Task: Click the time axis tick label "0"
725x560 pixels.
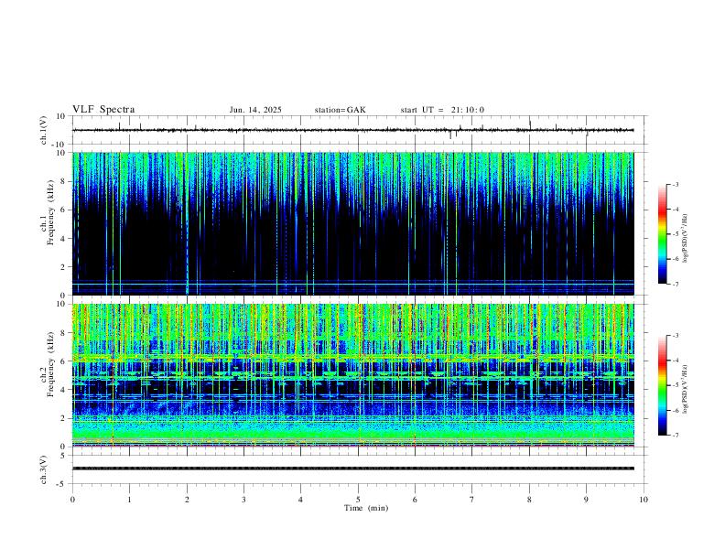Action: 72,500
